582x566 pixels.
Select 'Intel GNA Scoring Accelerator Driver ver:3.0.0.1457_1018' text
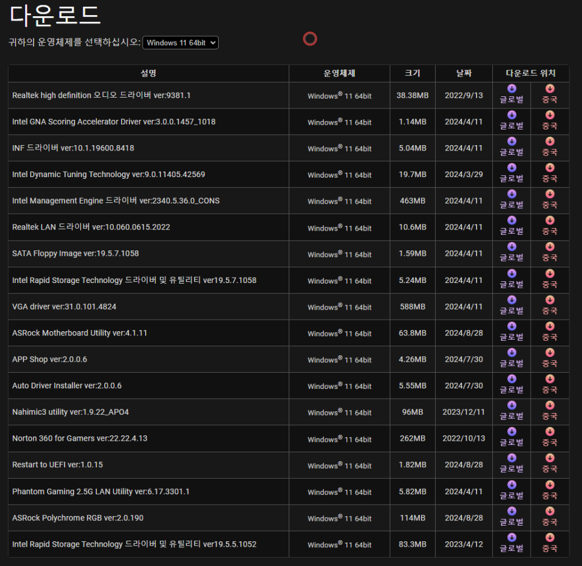(x=114, y=122)
